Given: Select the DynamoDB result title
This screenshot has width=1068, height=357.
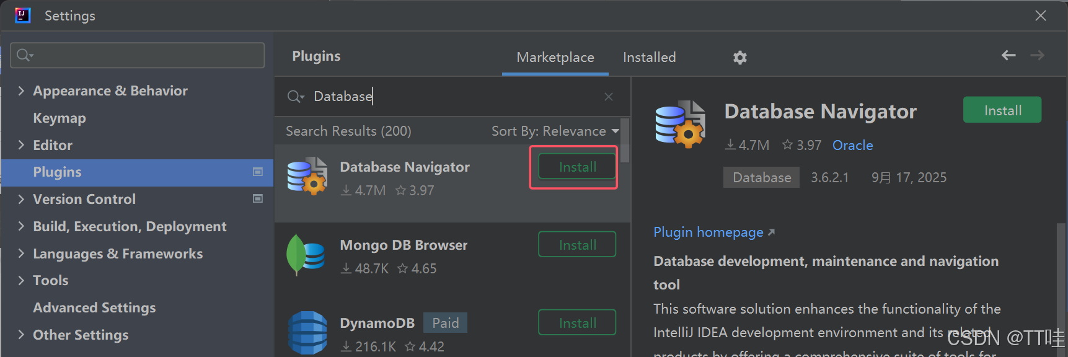Looking at the screenshot, I should pyautogui.click(x=377, y=324).
